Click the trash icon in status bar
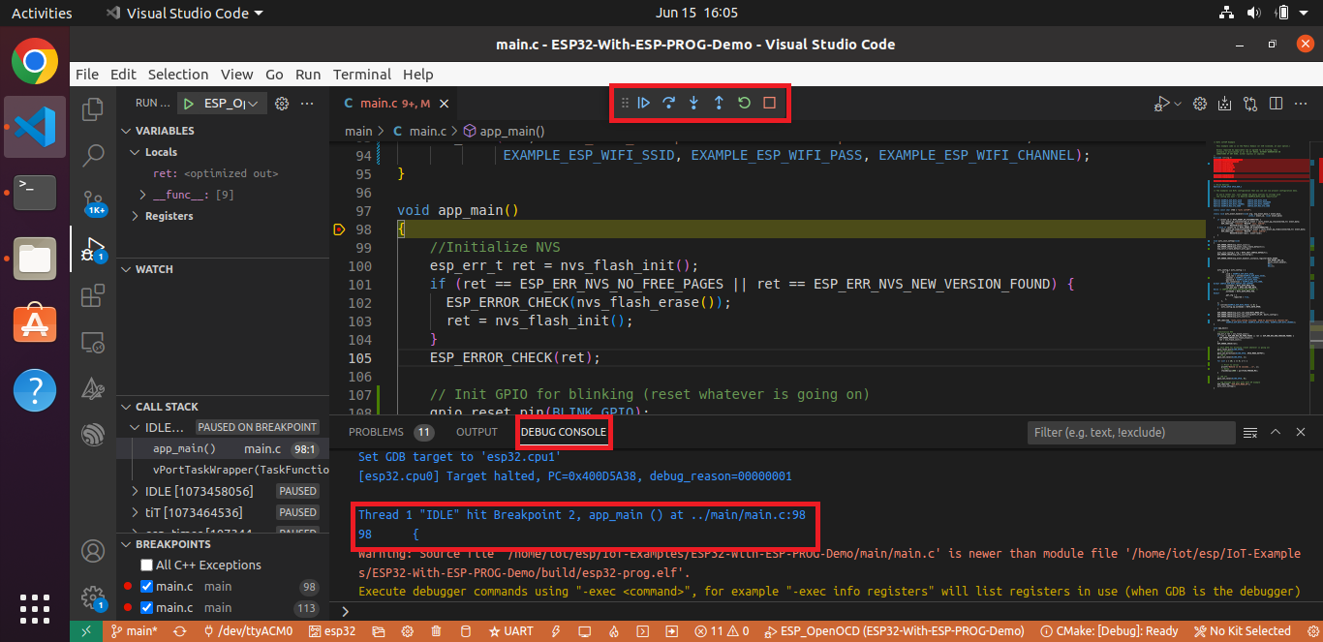 [x=436, y=631]
